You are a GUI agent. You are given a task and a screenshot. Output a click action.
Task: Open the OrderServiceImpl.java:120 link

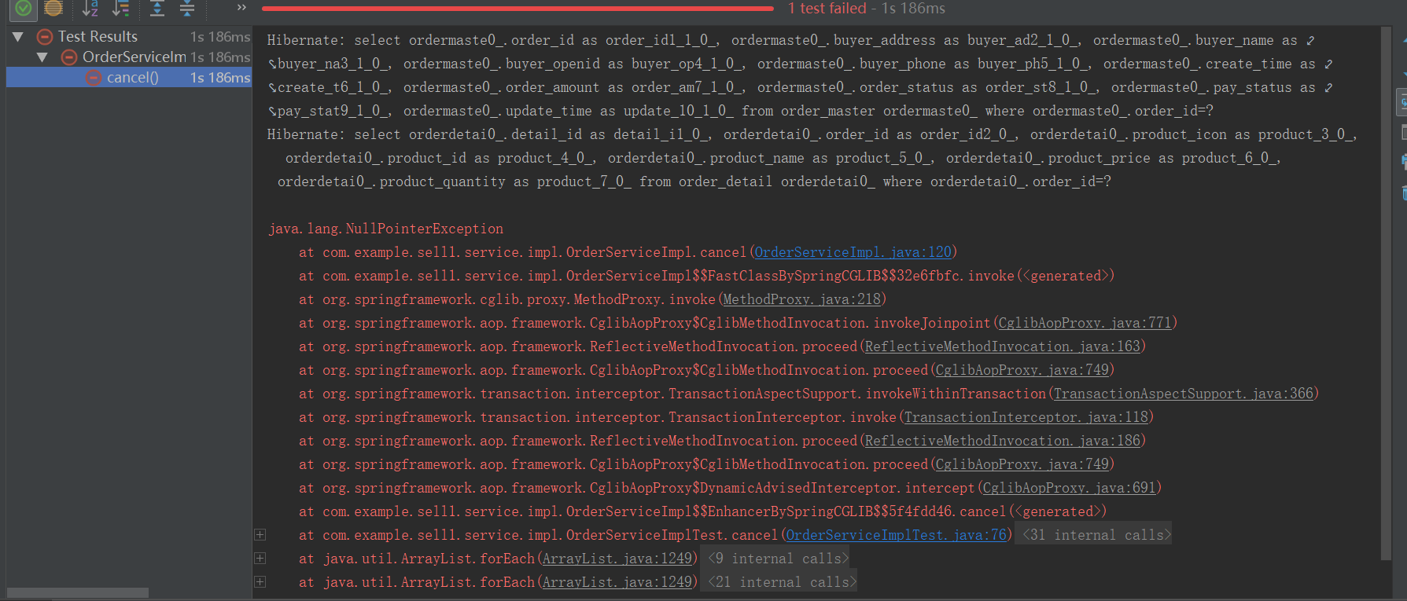click(x=853, y=252)
